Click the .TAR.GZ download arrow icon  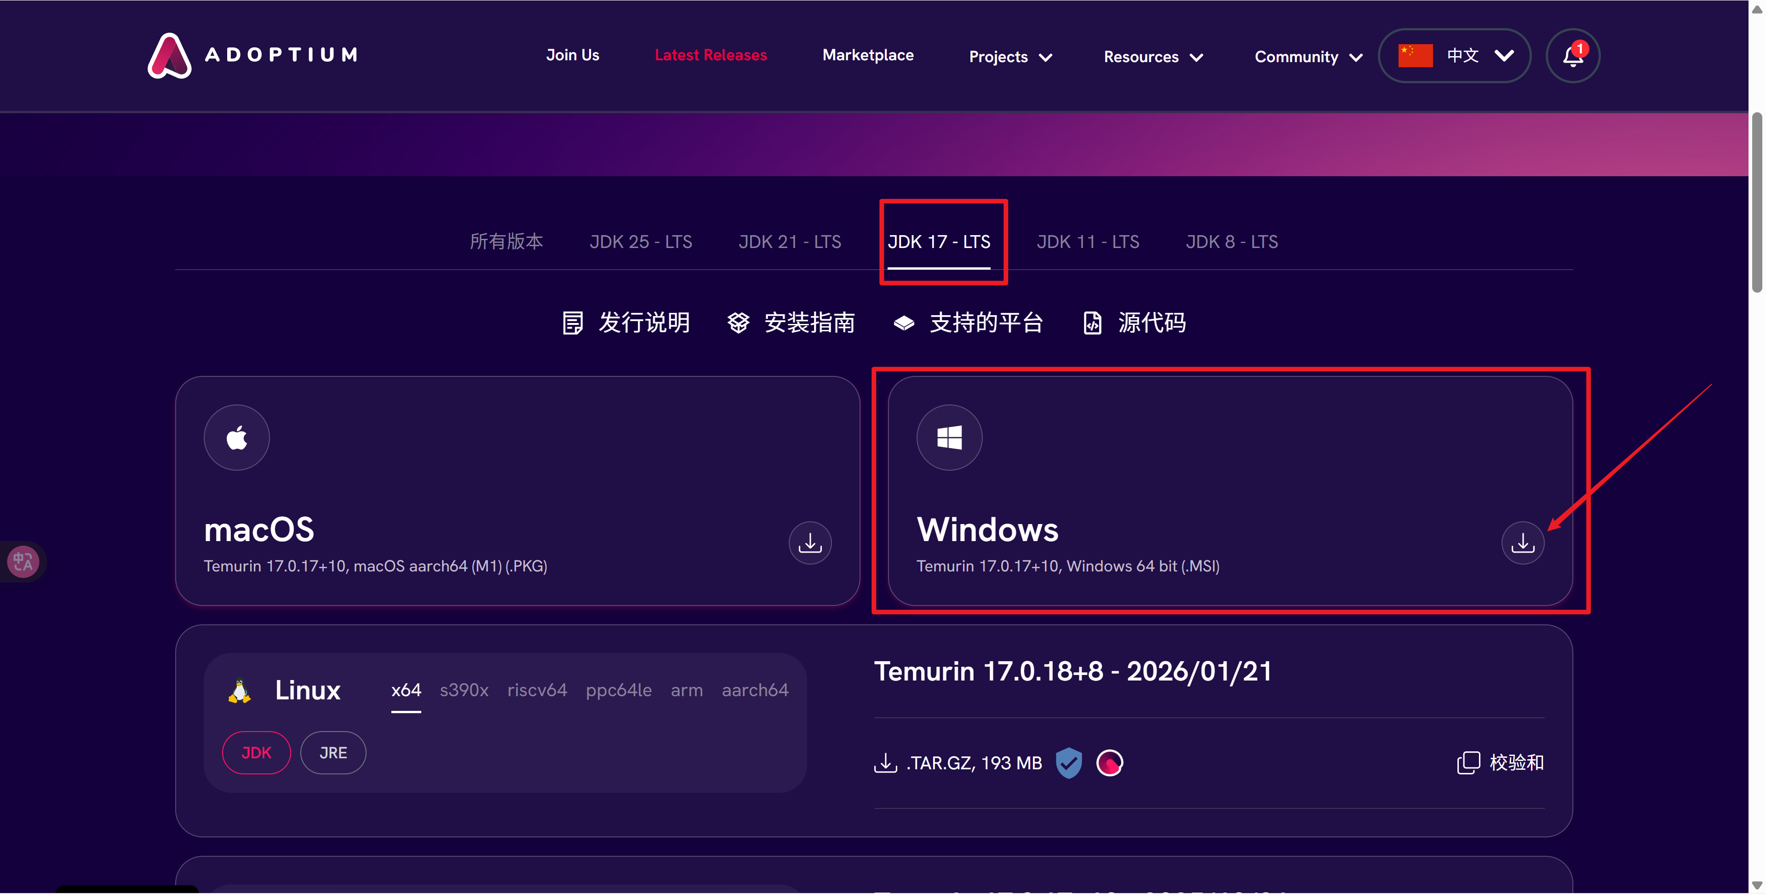coord(885,763)
